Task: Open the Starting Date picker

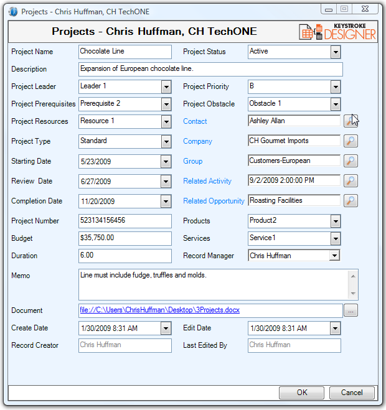Action: (x=166, y=162)
